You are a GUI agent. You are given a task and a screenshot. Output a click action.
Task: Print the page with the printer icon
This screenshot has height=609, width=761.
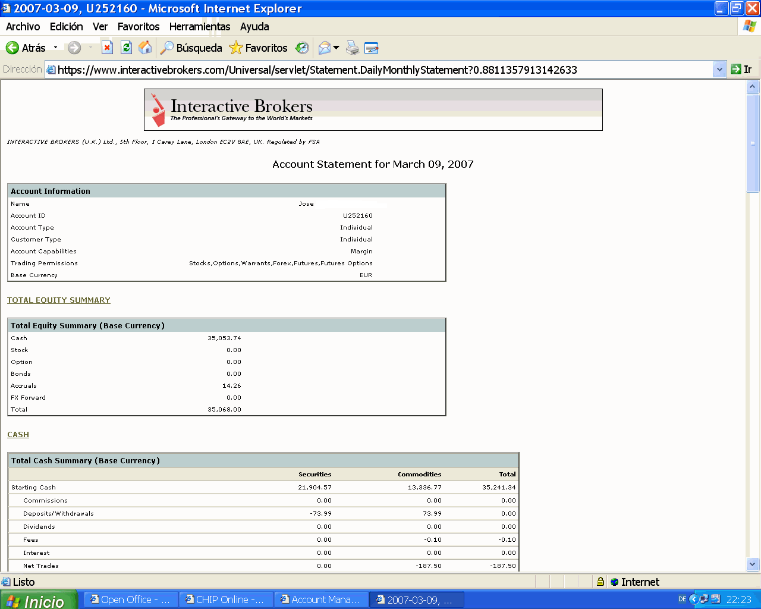click(353, 48)
